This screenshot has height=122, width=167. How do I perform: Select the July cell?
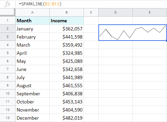(x=32, y=77)
